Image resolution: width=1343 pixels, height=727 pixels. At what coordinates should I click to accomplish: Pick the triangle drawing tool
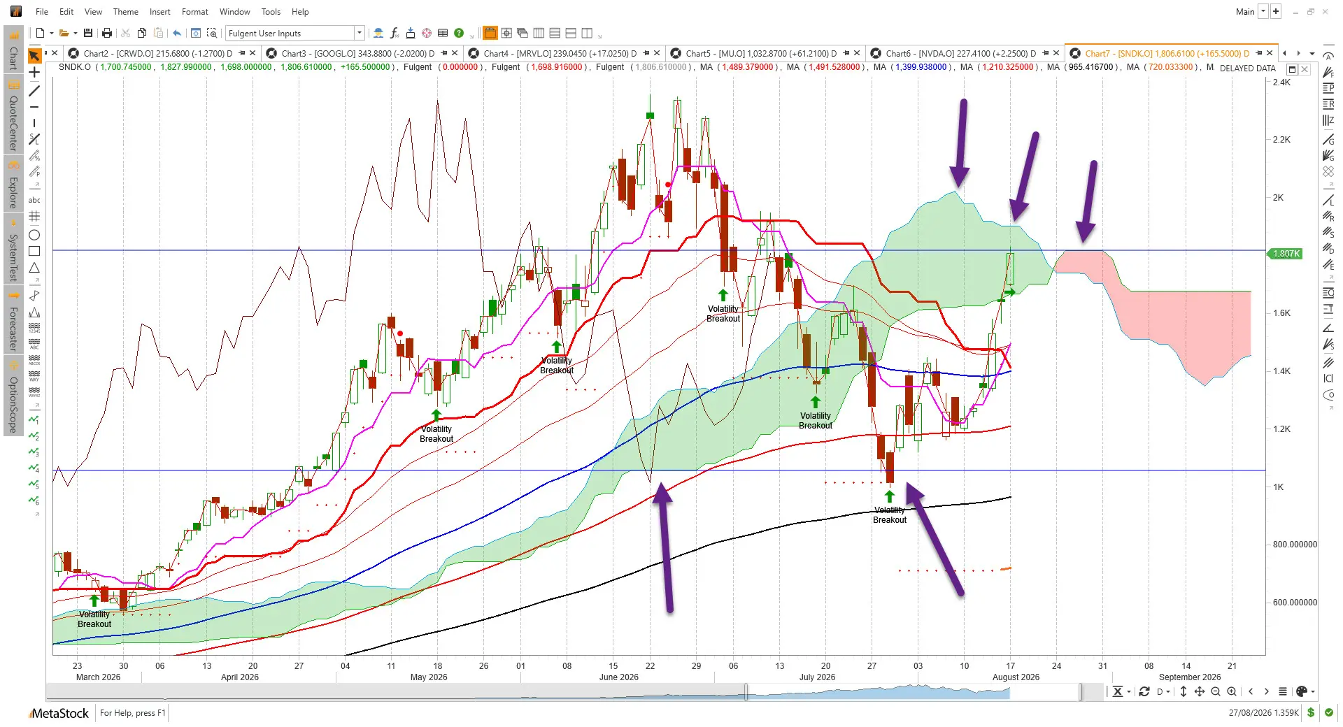(x=34, y=268)
